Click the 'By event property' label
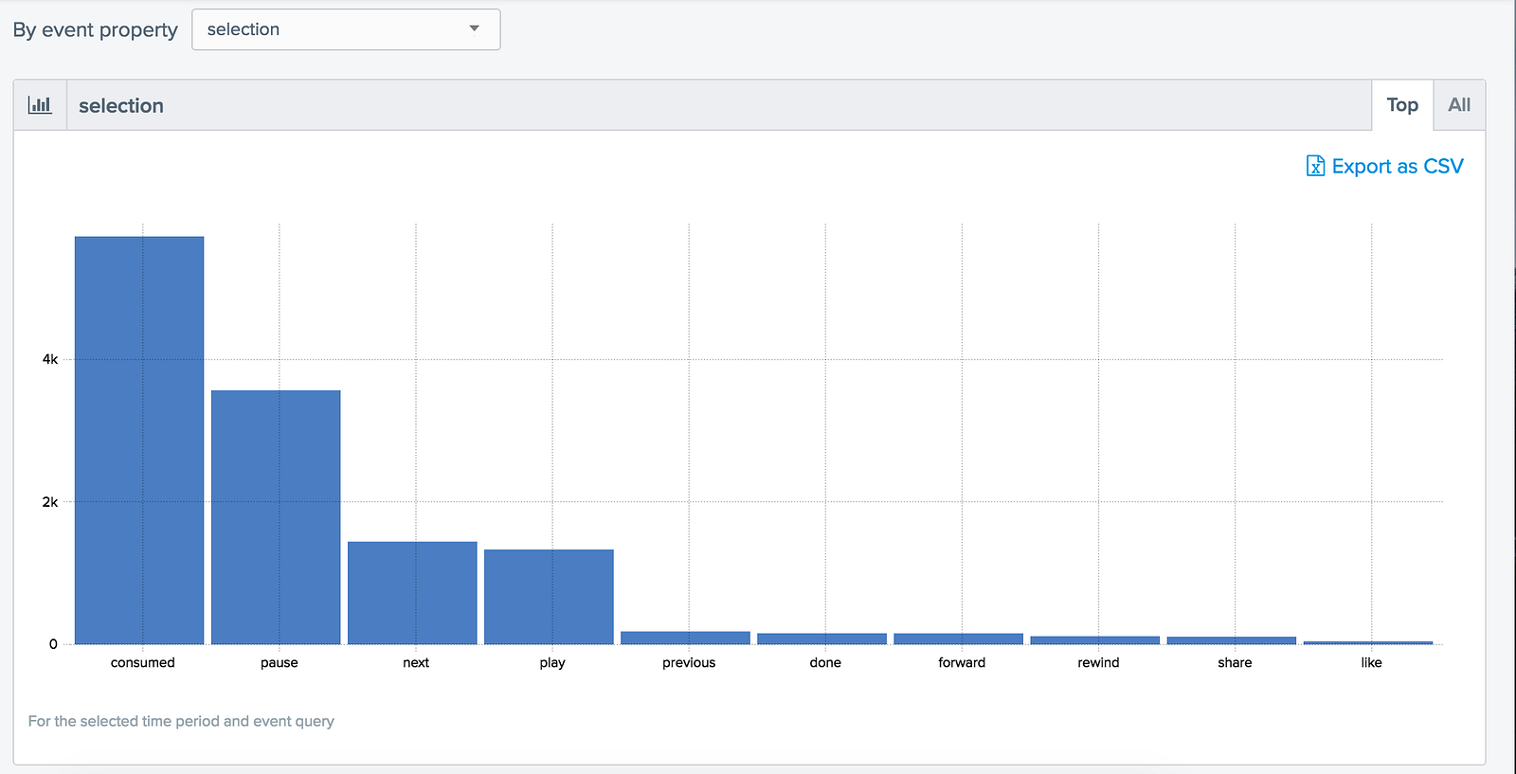 96,29
